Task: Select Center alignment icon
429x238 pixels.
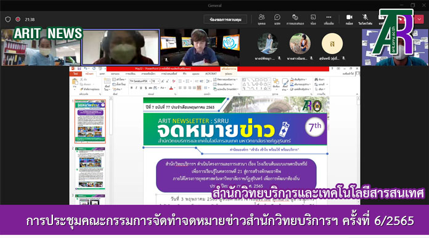Action: coord(185,87)
